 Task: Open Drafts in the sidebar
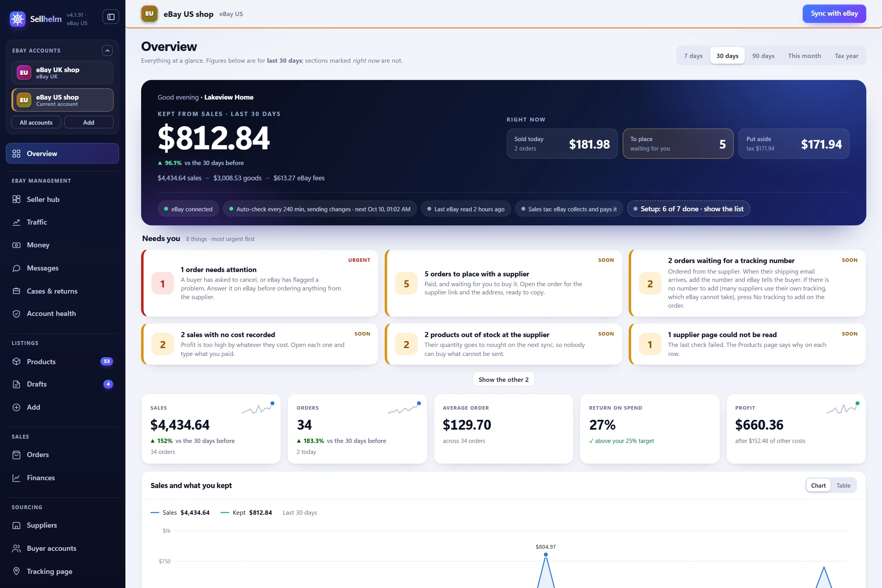62,384
